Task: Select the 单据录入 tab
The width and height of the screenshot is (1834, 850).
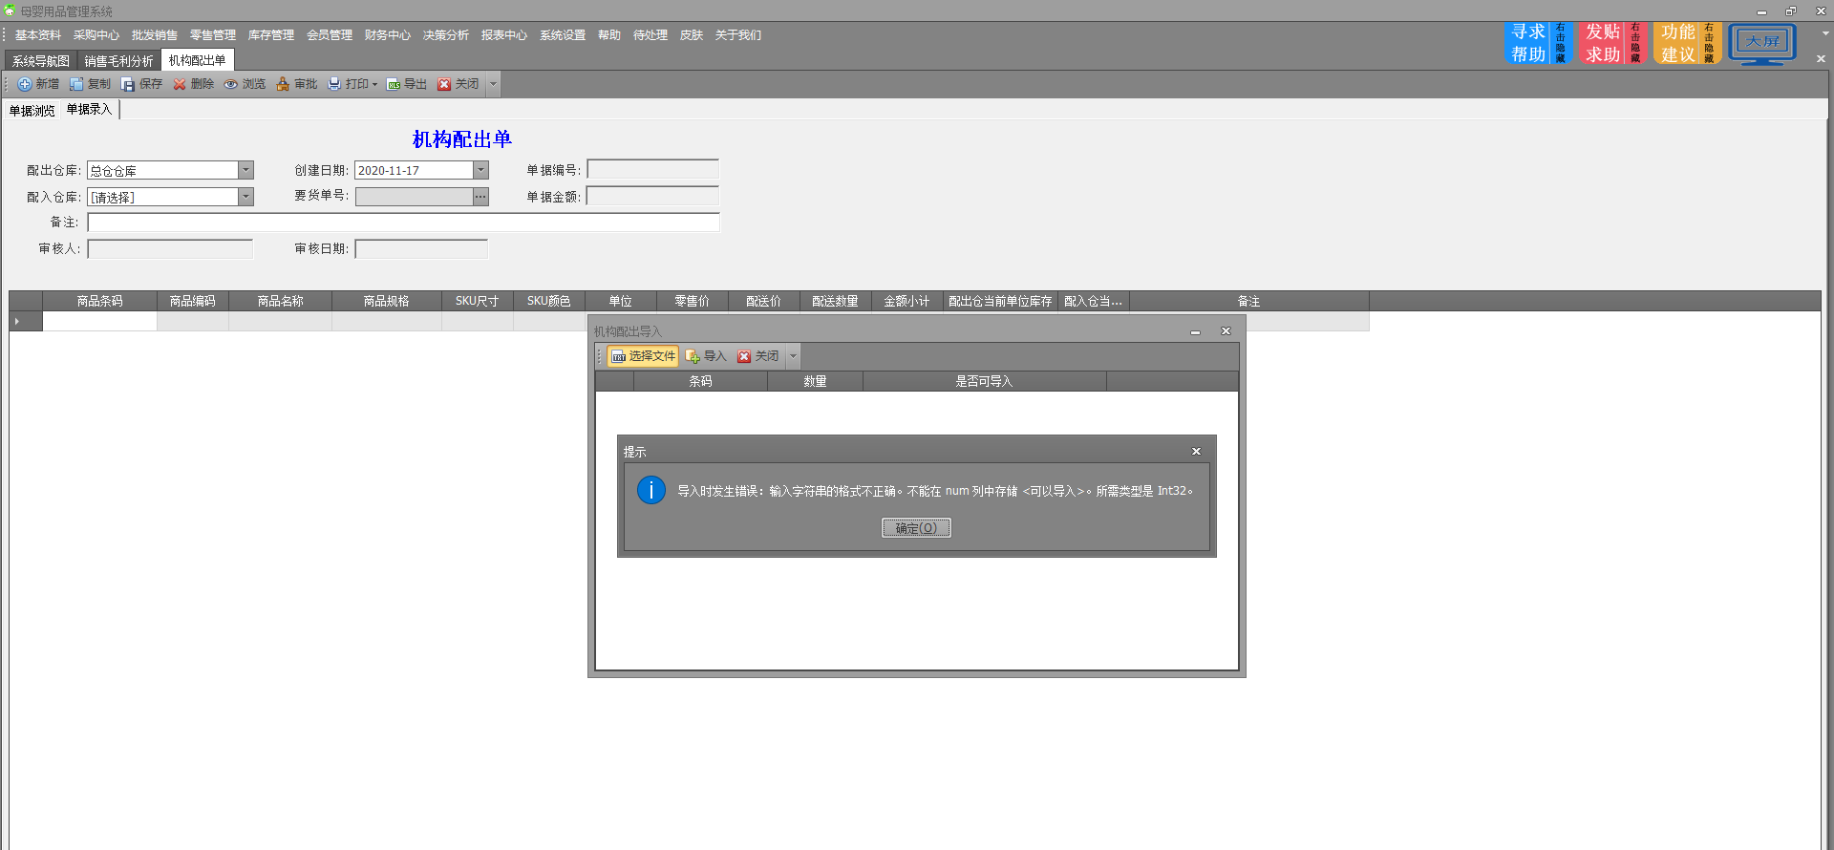Action: tap(90, 110)
